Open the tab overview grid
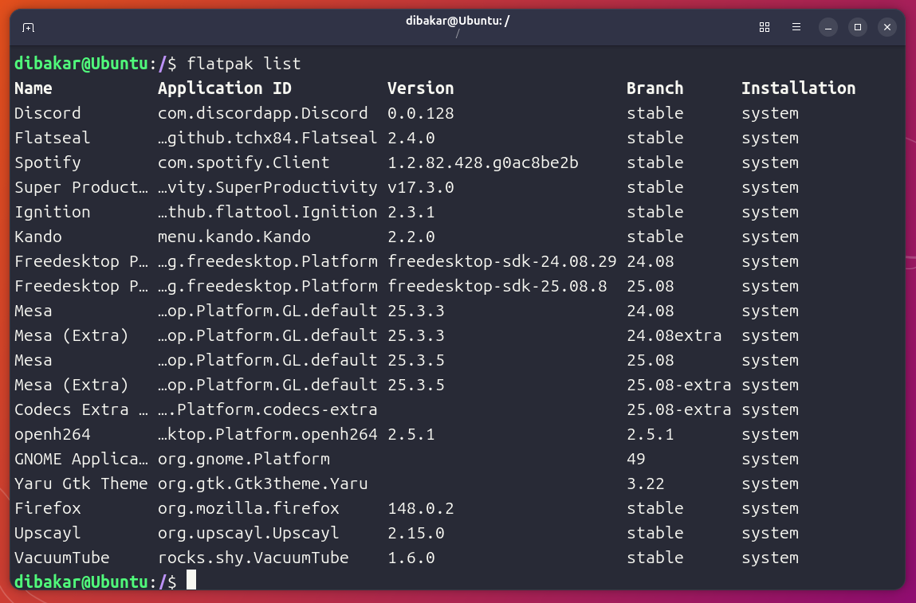The width and height of the screenshot is (916, 603). [764, 27]
